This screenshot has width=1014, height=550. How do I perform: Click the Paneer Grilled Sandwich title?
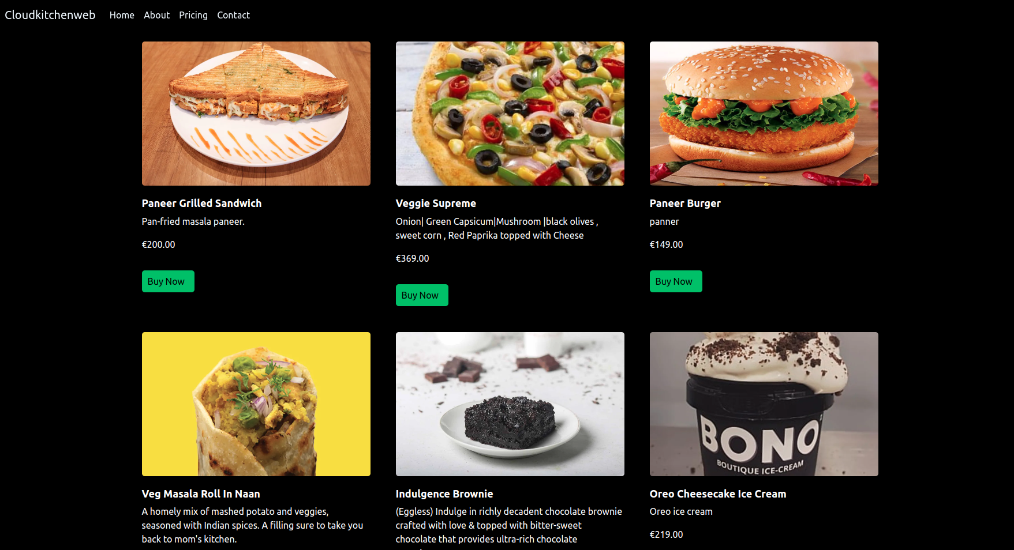(201, 203)
